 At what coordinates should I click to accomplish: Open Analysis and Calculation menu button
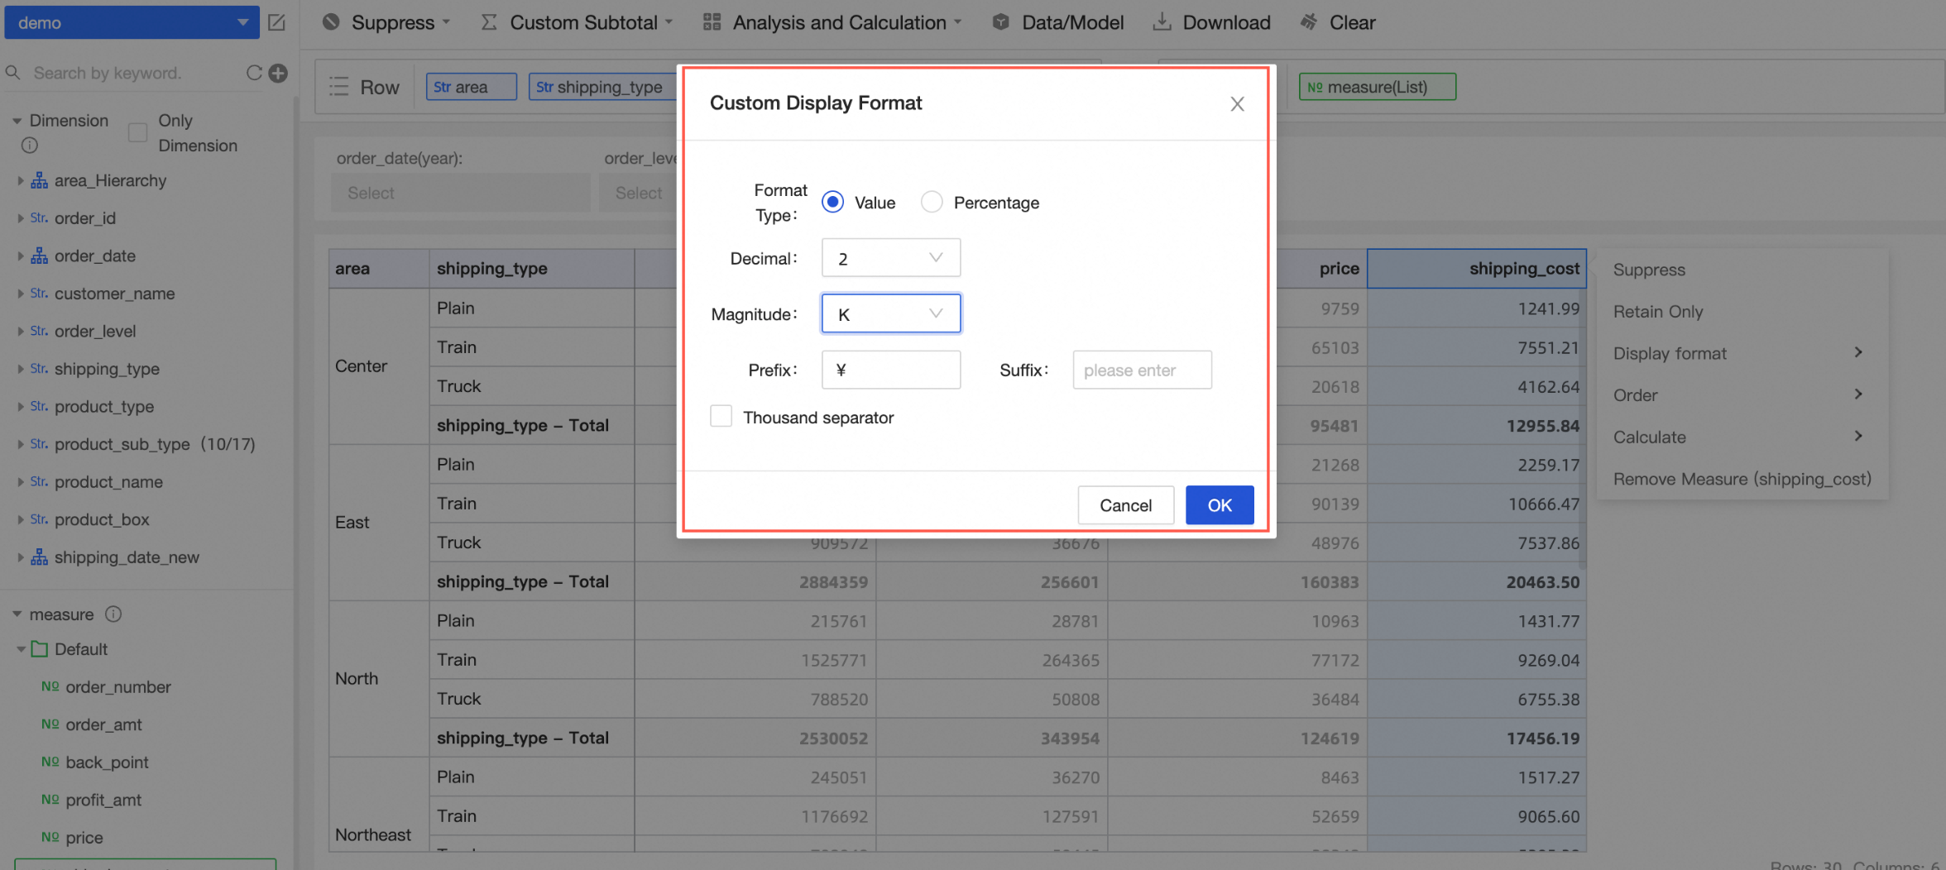pos(832,22)
